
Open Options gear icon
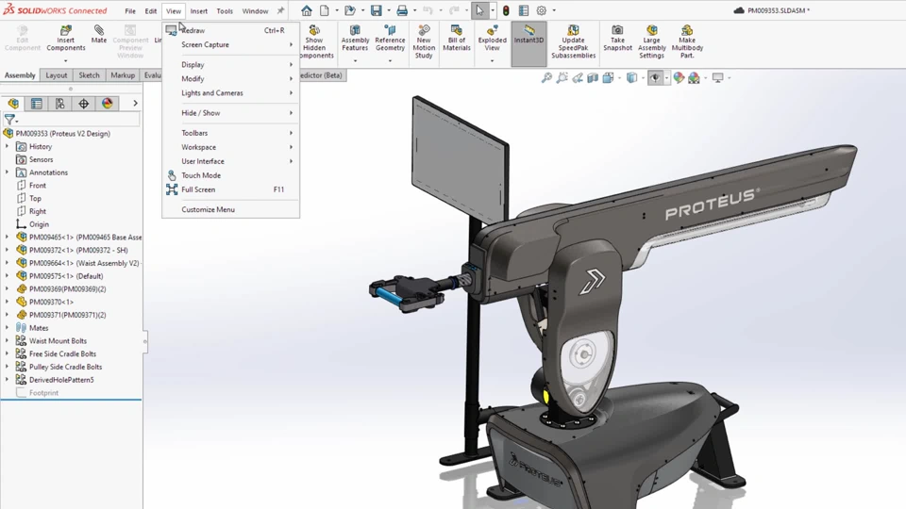coord(541,10)
